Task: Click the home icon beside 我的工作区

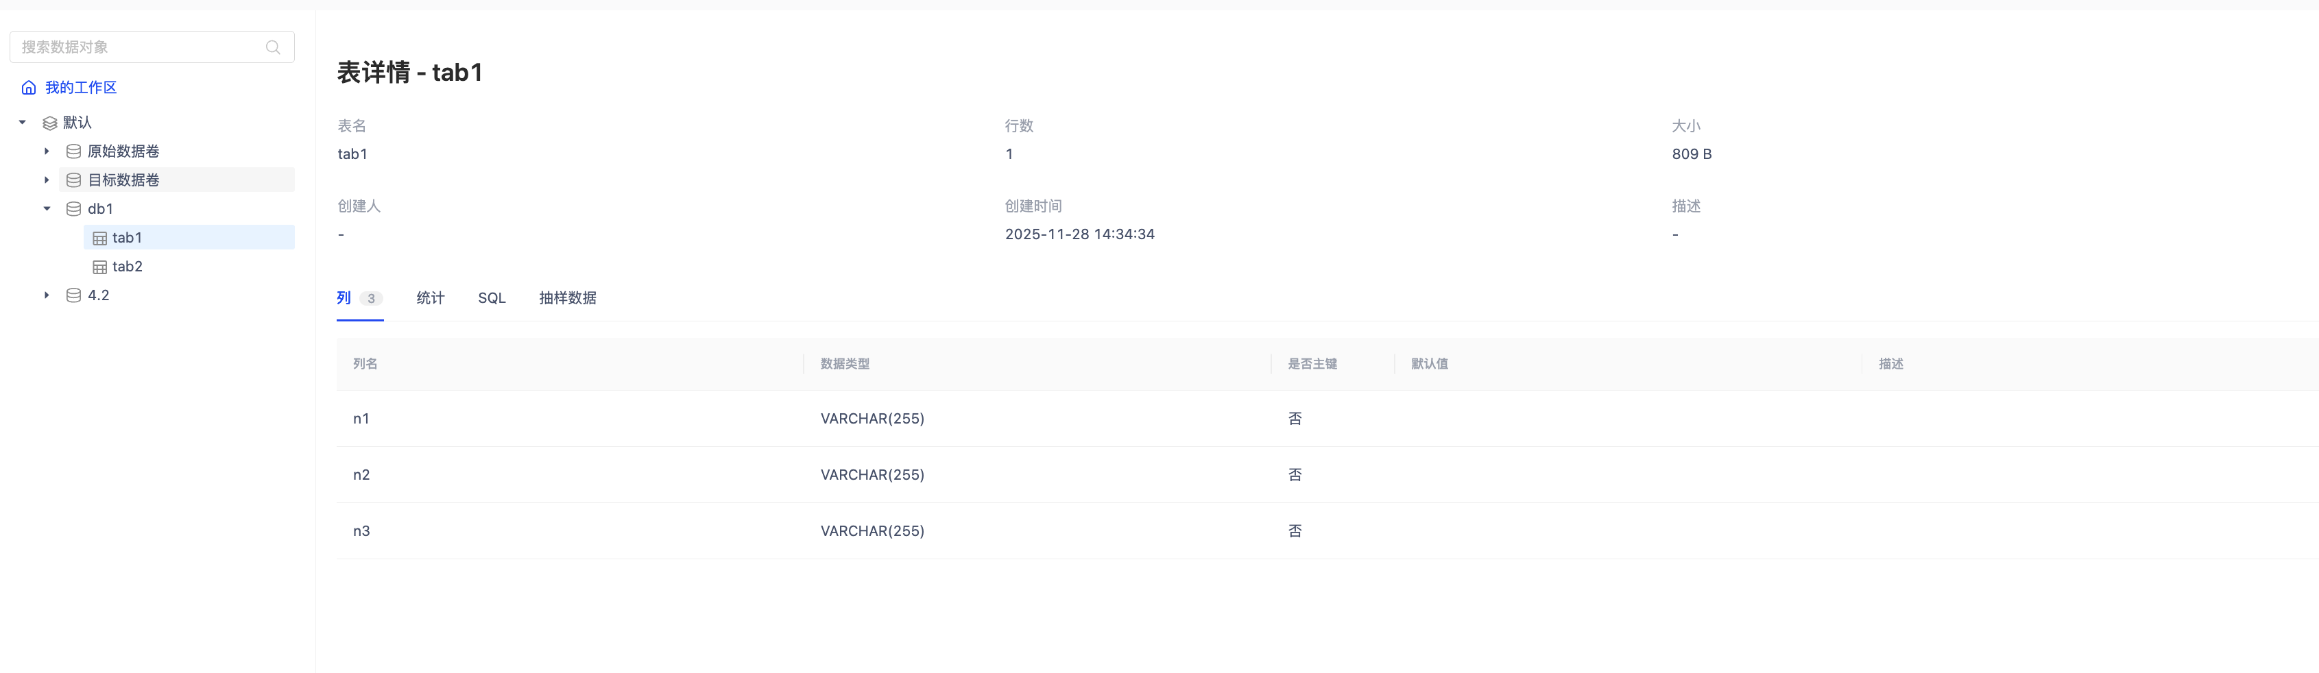Action: [29, 87]
